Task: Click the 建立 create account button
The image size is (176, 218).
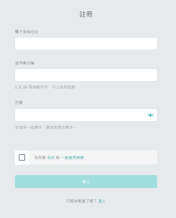Action: [x=86, y=182]
